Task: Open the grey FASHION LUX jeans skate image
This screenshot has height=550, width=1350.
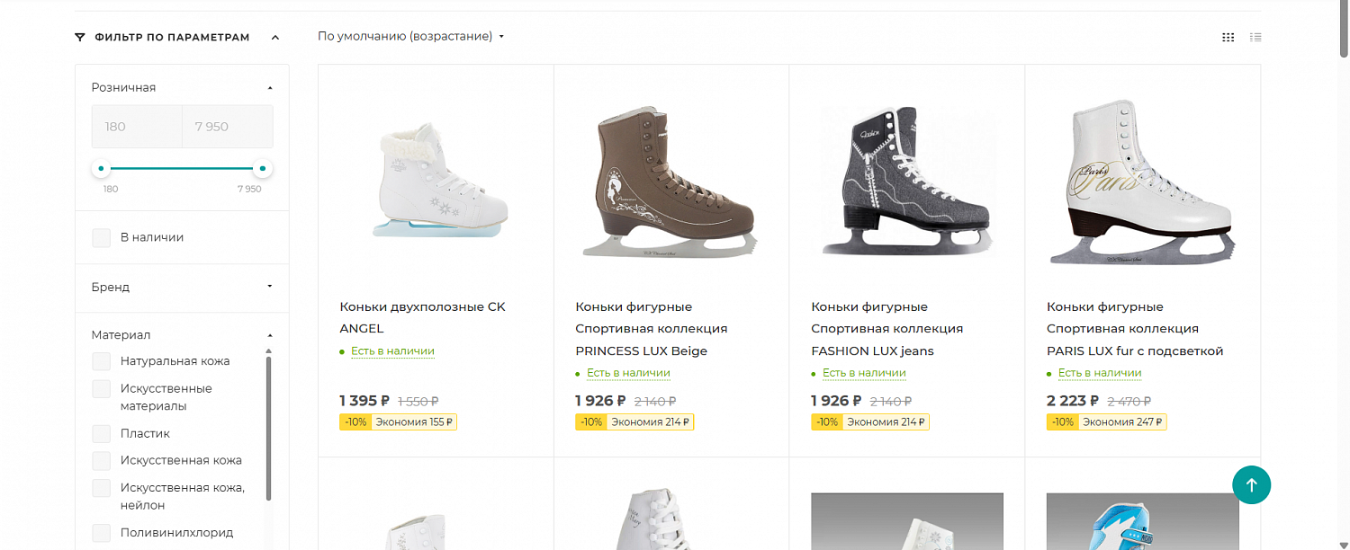Action: tap(906, 183)
